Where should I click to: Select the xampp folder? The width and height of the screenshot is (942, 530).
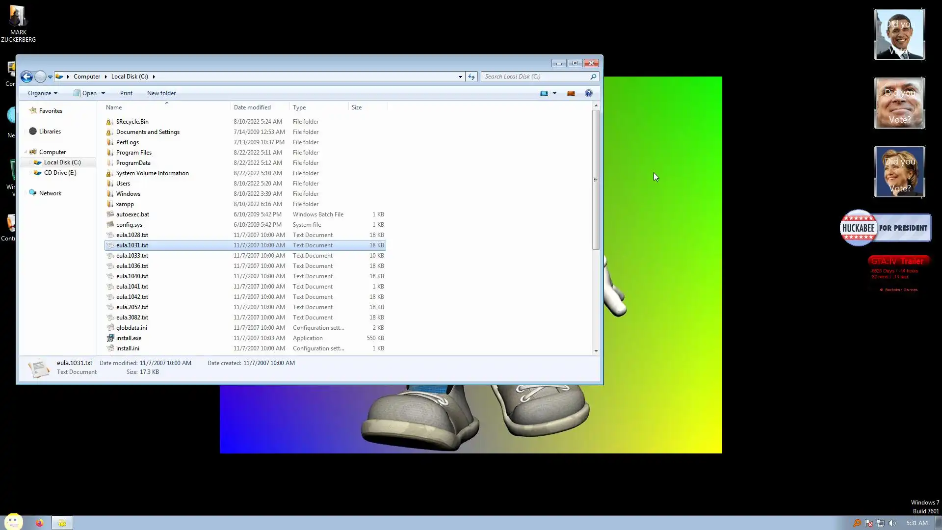click(x=125, y=204)
